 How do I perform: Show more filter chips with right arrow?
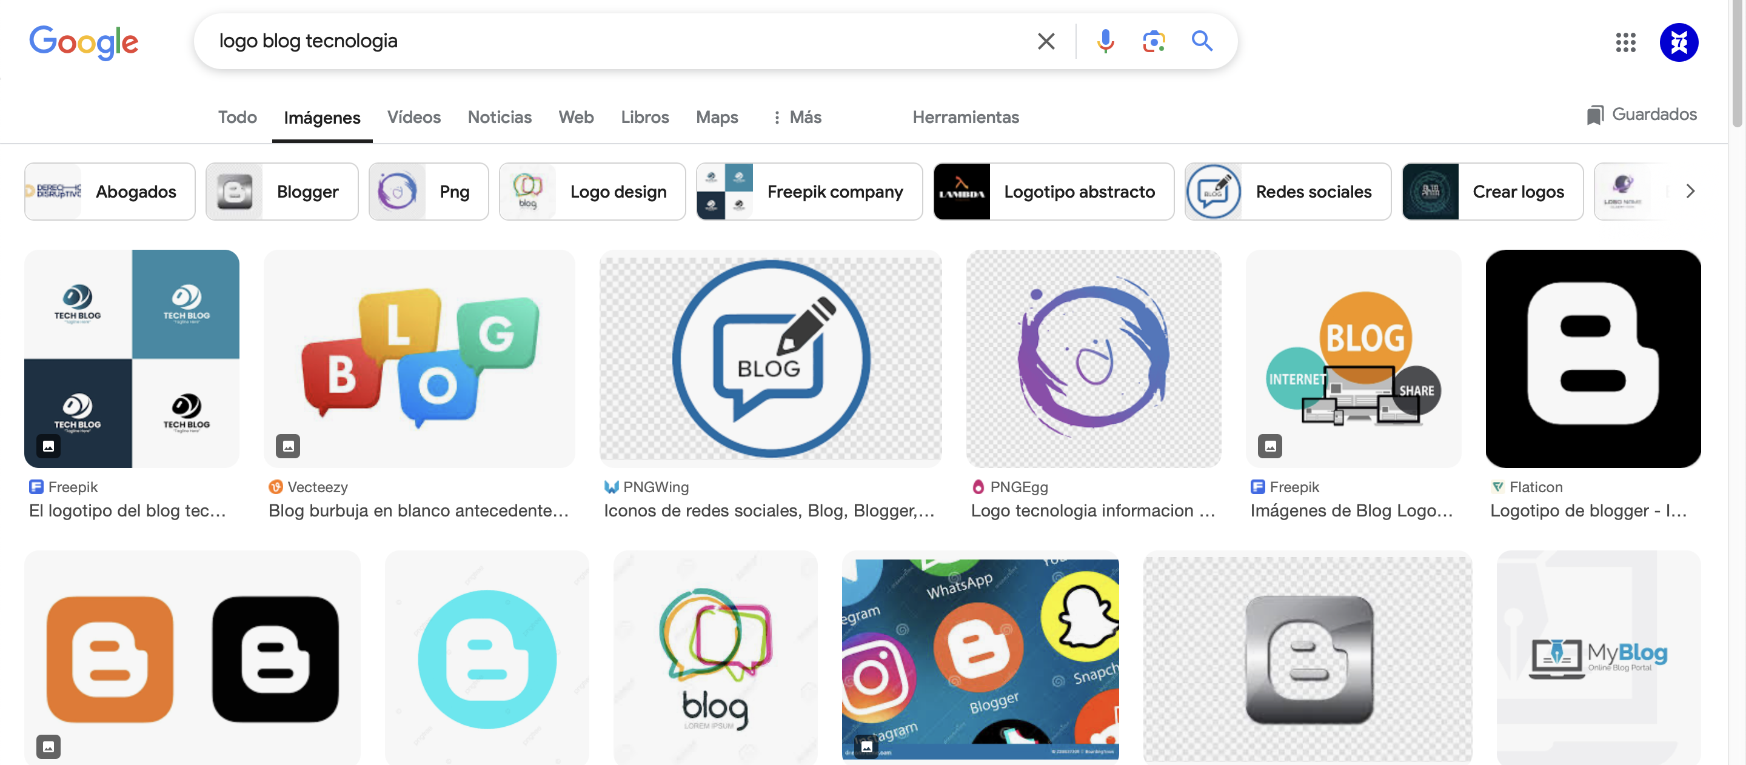click(1690, 192)
